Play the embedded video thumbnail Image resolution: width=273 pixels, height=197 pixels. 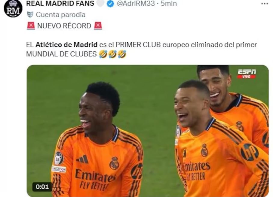click(x=148, y=131)
